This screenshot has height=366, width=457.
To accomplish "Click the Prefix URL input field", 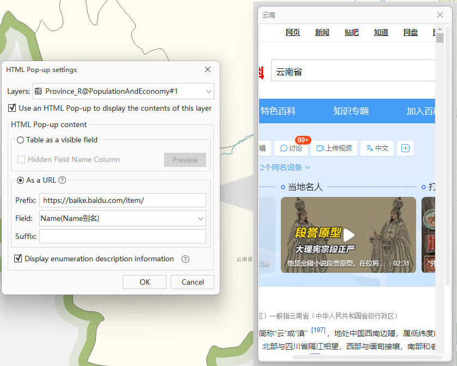I will [123, 200].
